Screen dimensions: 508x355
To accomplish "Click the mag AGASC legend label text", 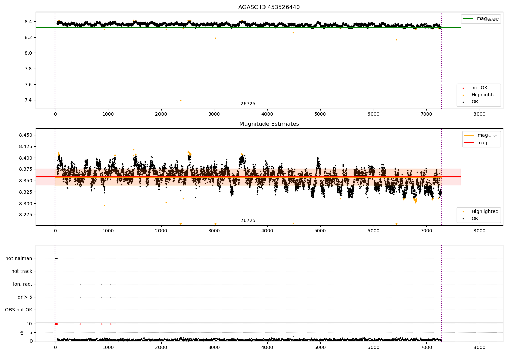I will (x=487, y=19).
